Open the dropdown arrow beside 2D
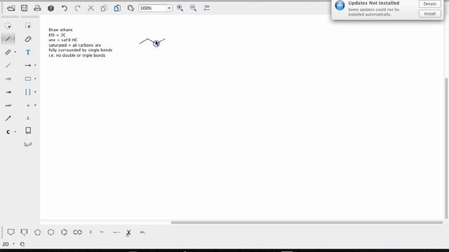The image size is (449, 252). [x=13, y=244]
